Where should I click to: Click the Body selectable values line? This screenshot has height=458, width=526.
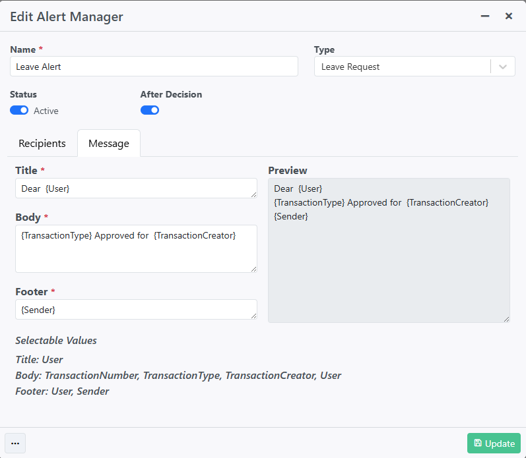(178, 375)
